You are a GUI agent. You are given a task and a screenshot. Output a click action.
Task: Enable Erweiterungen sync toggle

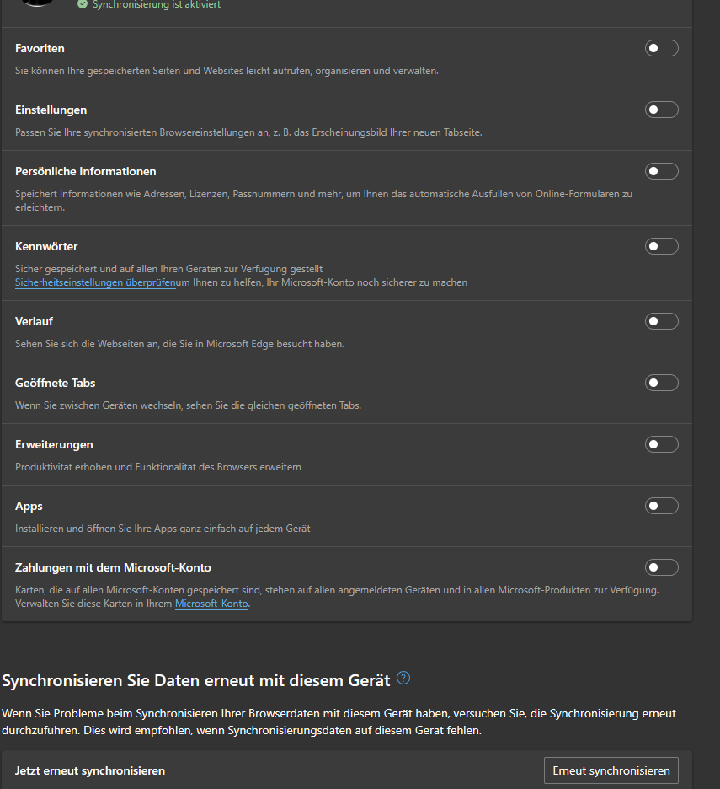[662, 444]
